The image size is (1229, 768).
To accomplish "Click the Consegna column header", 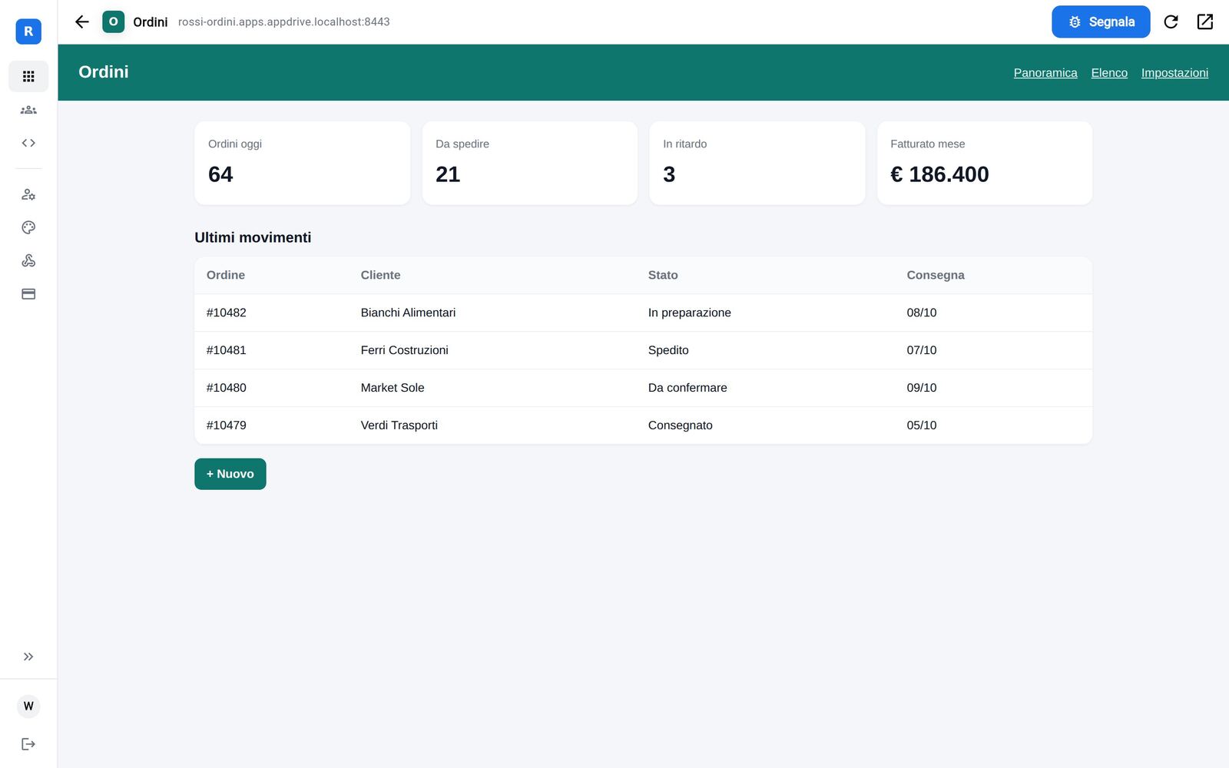I will tap(936, 275).
